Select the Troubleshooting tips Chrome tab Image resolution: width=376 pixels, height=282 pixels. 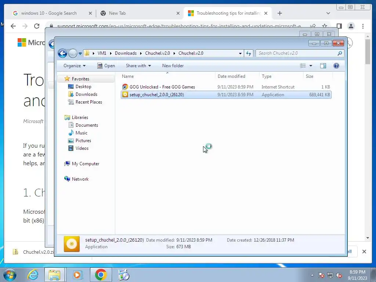pyautogui.click(x=228, y=13)
